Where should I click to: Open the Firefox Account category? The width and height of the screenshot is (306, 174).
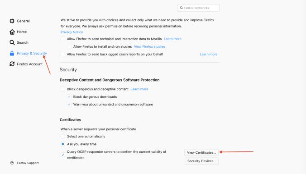tap(30, 64)
